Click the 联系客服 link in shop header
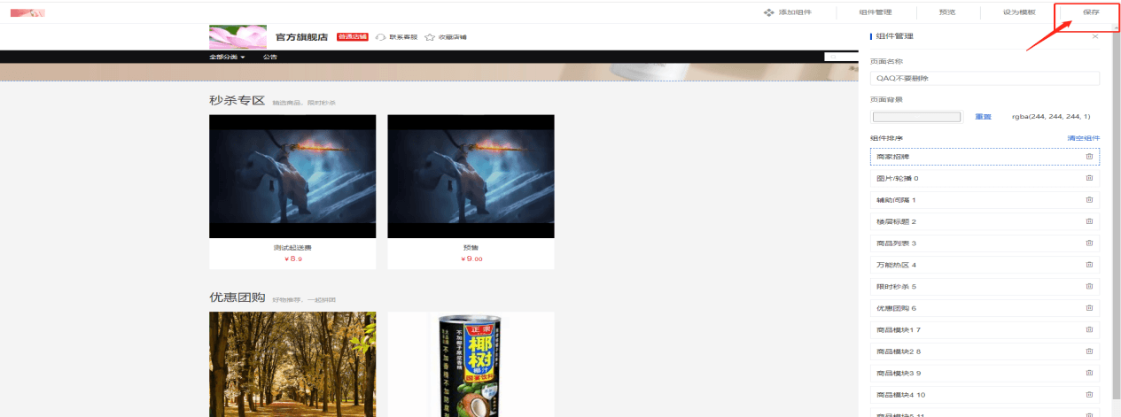This screenshot has height=417, width=1121. (403, 37)
